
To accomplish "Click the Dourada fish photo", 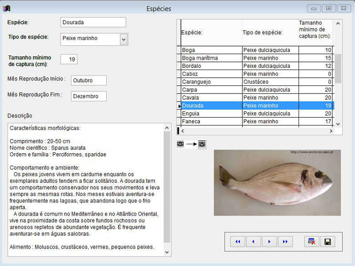I will coord(277,182).
